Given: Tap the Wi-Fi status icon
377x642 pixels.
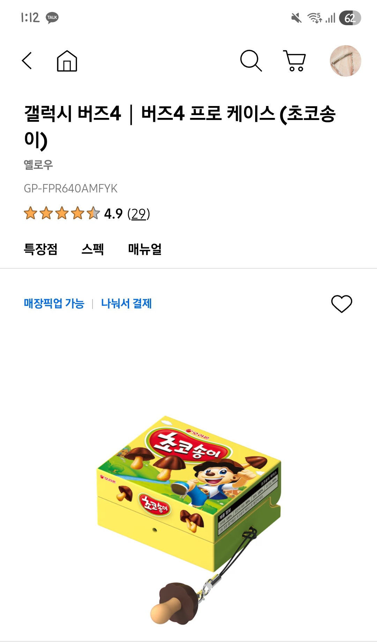Looking at the screenshot, I should point(314,17).
